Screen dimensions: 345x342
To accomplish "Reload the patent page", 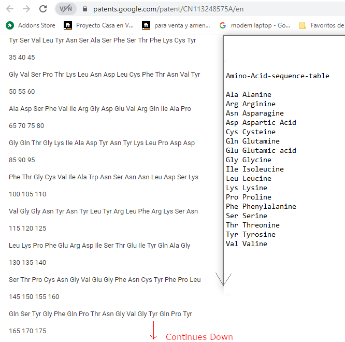I will (43, 9).
